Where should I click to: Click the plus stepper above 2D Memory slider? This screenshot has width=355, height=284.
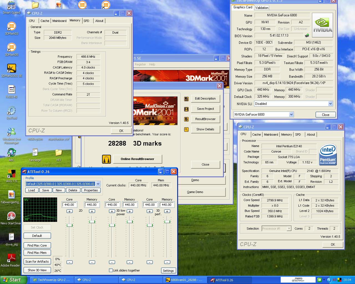pyautogui.click(x=92, y=211)
